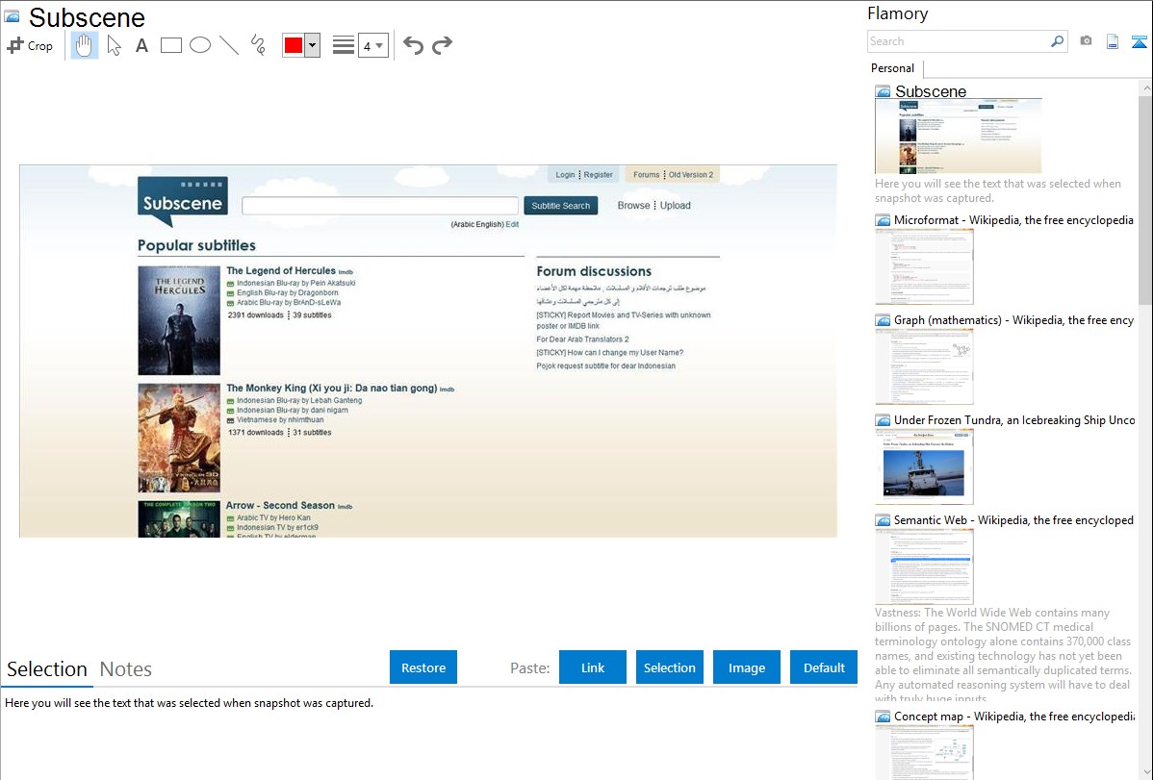The height and width of the screenshot is (780, 1153).
Task: Select the straight line tool
Action: [x=229, y=45]
